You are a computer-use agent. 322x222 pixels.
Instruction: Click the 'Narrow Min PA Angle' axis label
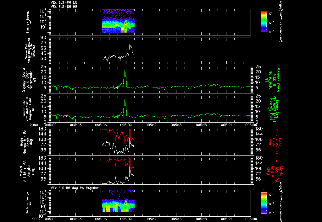point(26,141)
